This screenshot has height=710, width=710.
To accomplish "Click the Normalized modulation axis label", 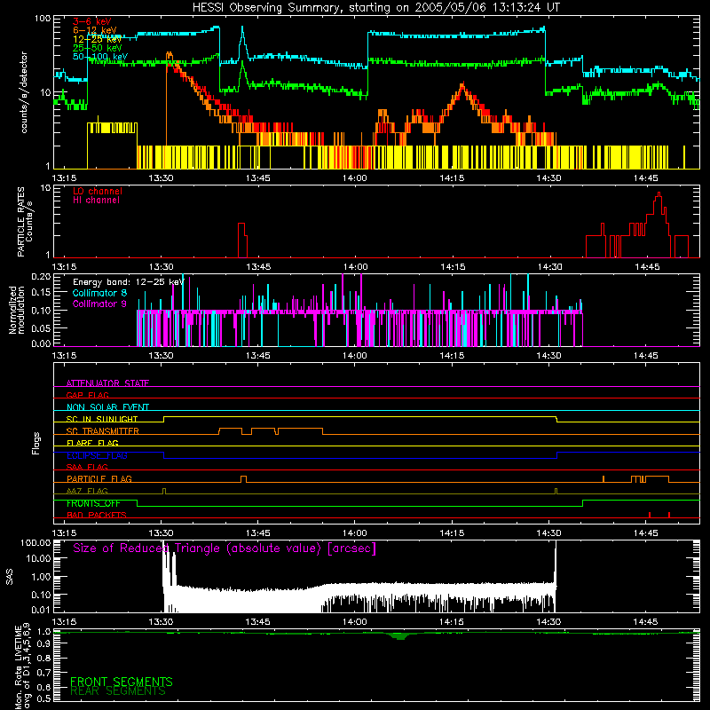I will pyautogui.click(x=16, y=310).
